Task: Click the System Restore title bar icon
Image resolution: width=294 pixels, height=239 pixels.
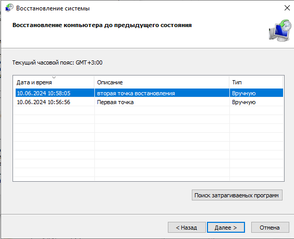Action: point(9,8)
